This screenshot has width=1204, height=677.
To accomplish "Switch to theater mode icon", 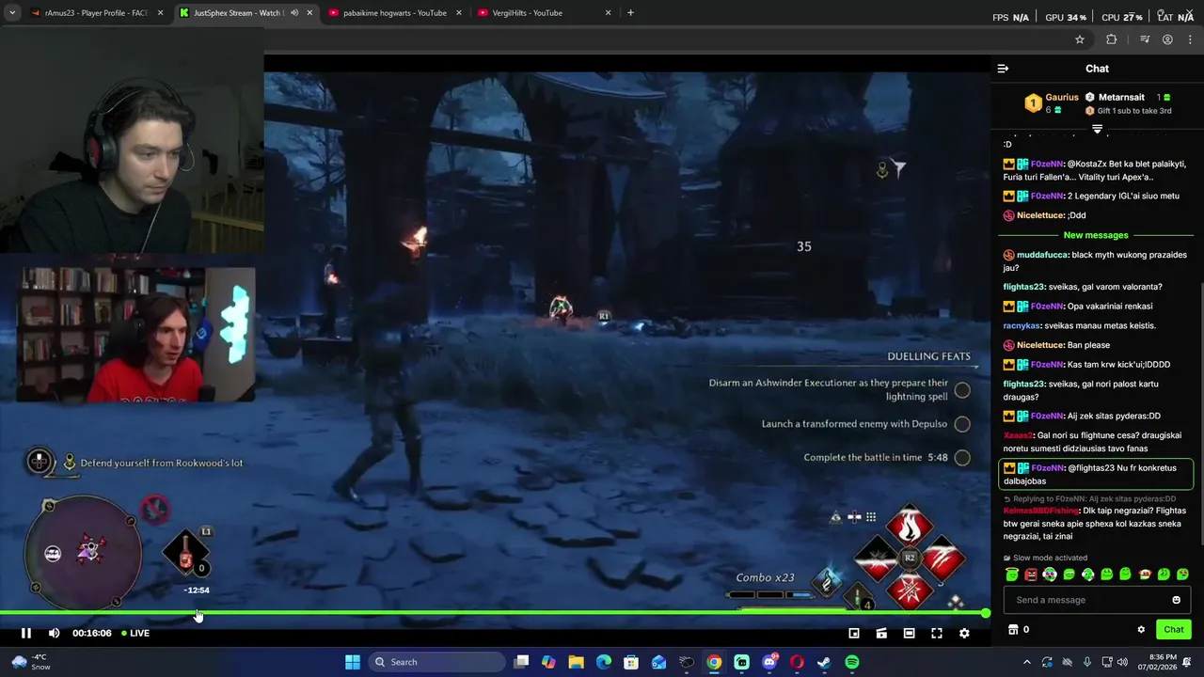I will 909,633.
